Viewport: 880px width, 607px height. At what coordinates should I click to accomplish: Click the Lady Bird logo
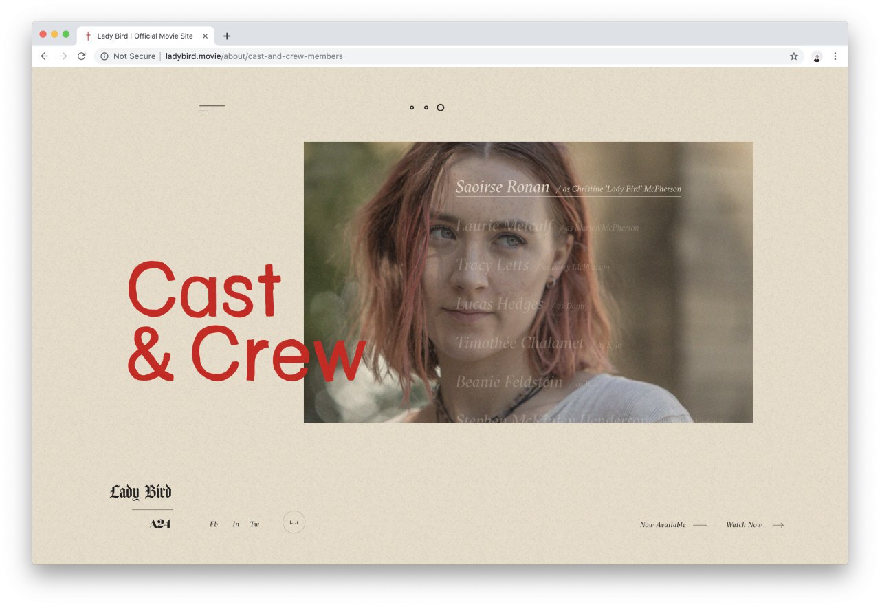click(141, 491)
